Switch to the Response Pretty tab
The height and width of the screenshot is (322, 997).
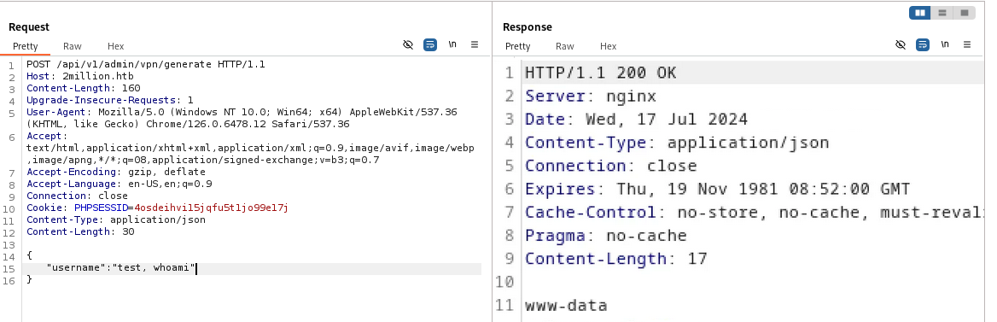pyautogui.click(x=517, y=46)
